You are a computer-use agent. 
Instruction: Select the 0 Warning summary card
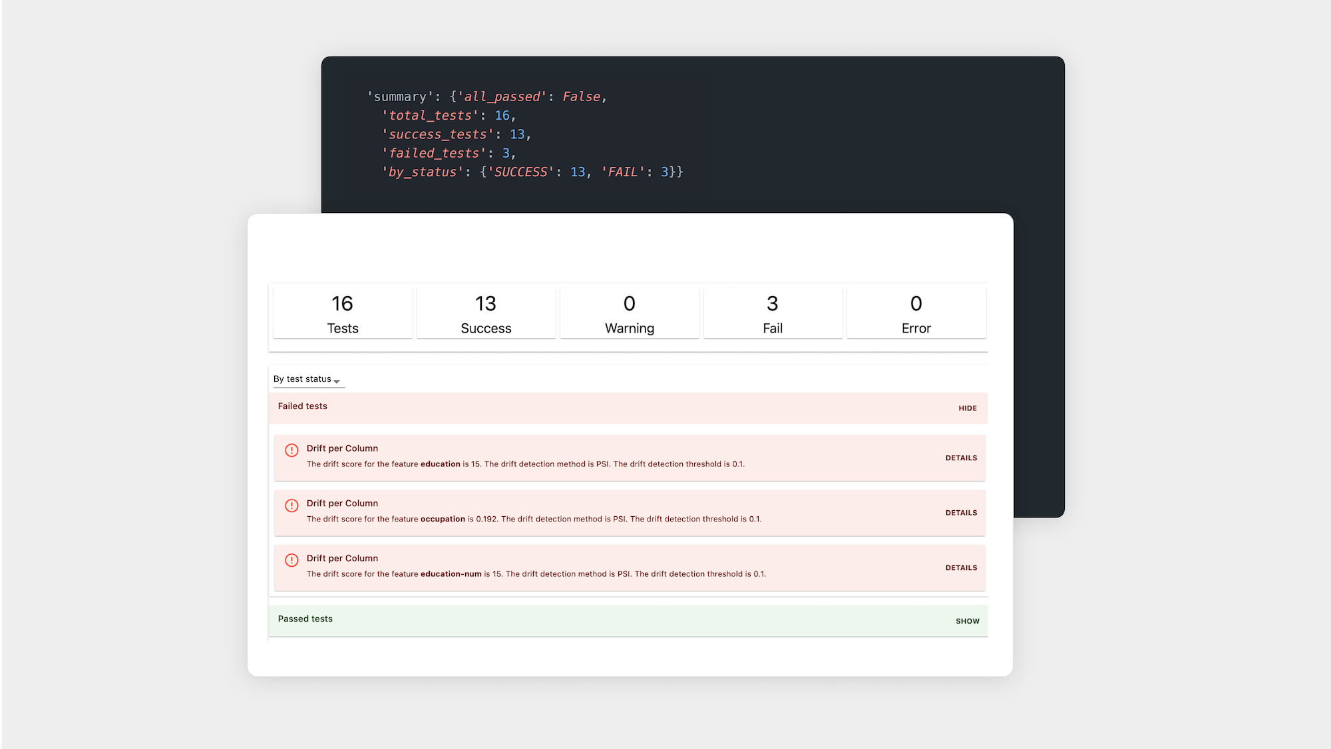[630, 314]
